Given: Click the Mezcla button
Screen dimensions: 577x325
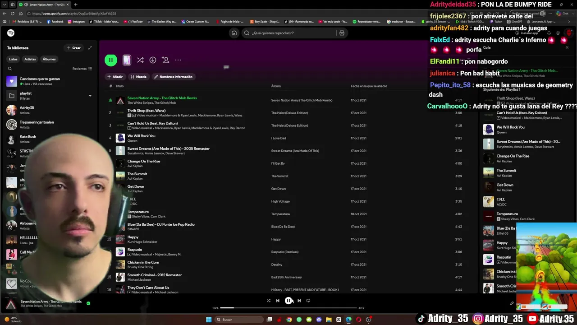Looking at the screenshot, I should 138,77.
